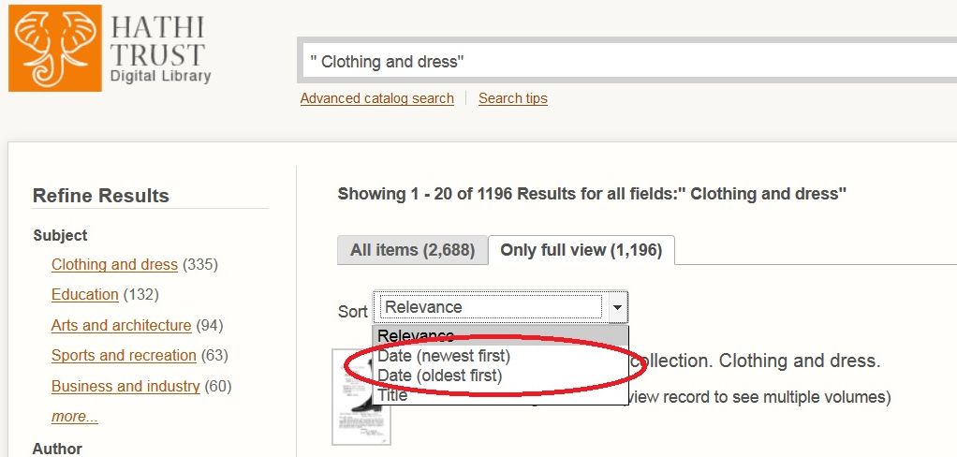Switch to All items tab
Viewport: 957px width, 457px height.
[412, 250]
